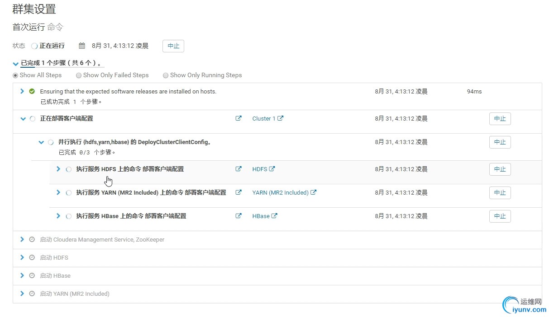Click the 94ms duration value
The image size is (549, 317).
tap(474, 91)
